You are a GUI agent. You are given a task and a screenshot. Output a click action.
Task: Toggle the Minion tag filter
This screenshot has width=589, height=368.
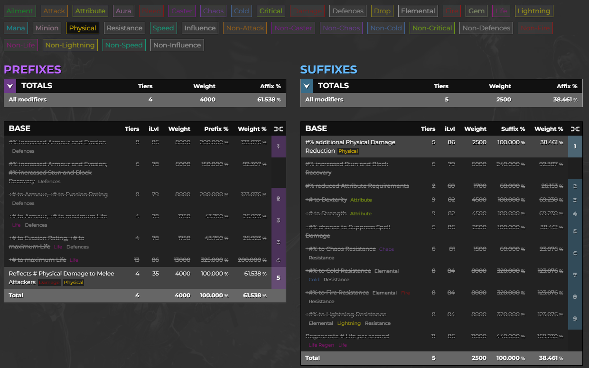47,28
